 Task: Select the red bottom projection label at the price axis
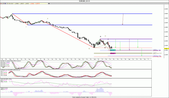(x=157, y=57)
